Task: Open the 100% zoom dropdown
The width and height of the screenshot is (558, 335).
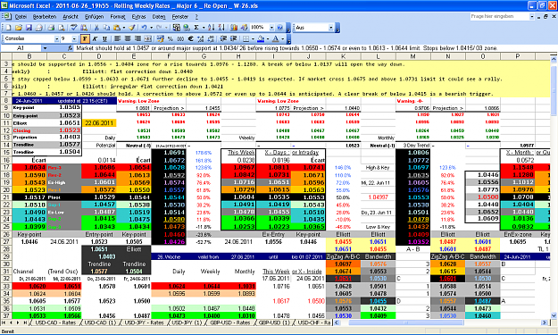Action: (271, 28)
